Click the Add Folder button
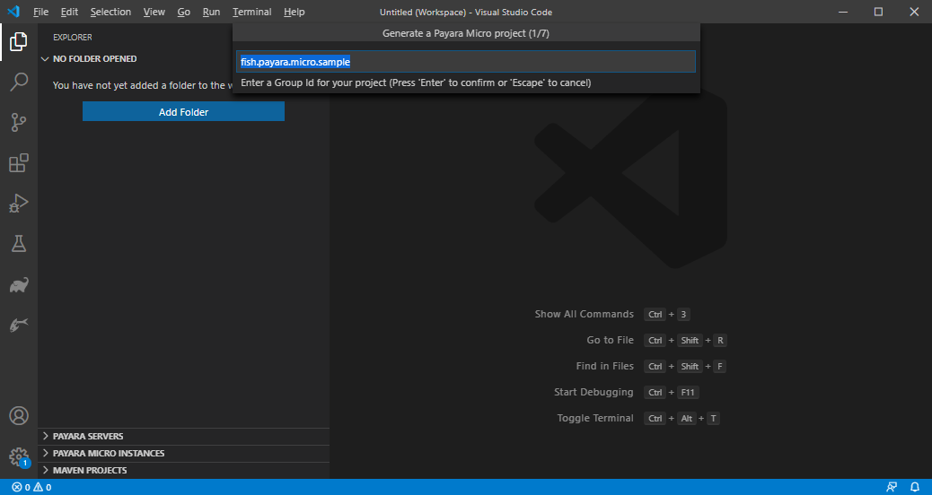This screenshot has height=495, width=932. (x=183, y=112)
